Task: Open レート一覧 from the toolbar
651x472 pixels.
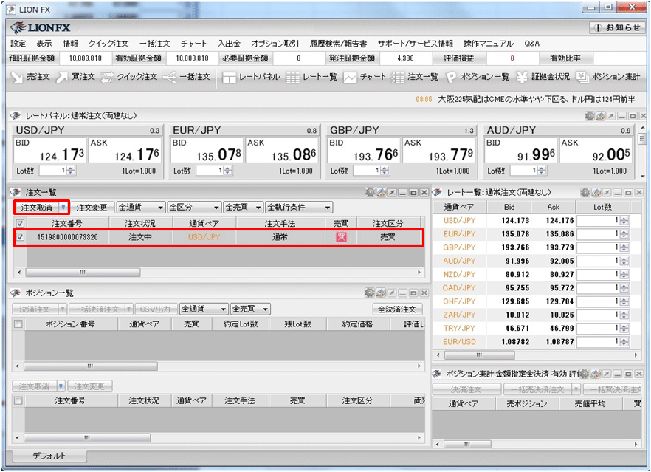Action: 311,77
